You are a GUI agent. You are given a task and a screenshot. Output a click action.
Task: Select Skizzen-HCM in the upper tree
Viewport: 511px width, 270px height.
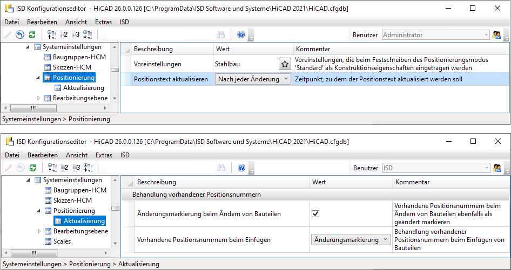71,67
